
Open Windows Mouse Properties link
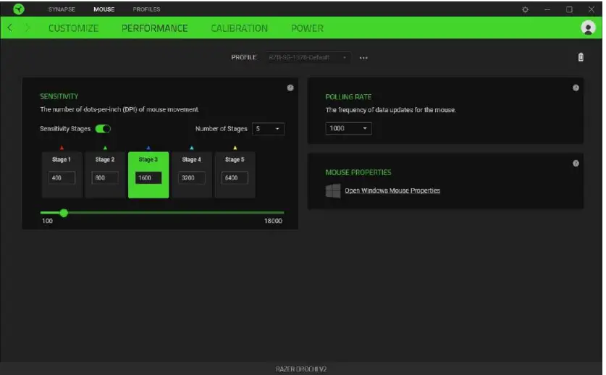[x=392, y=191]
